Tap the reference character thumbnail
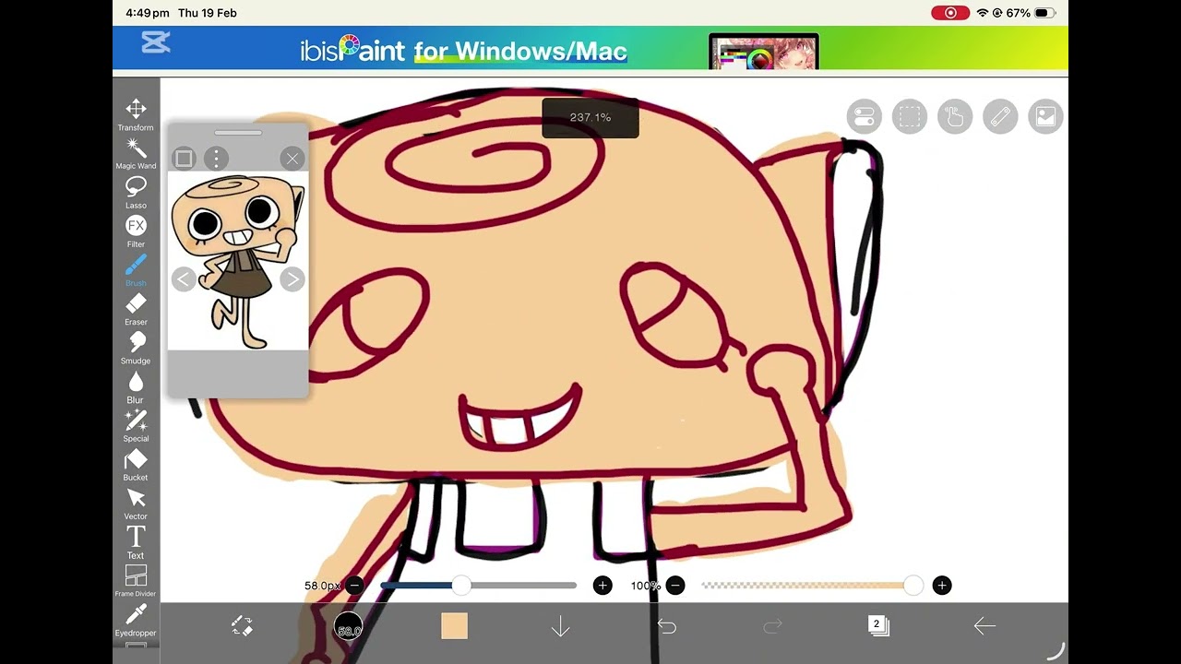The height and width of the screenshot is (664, 1181). tap(237, 261)
